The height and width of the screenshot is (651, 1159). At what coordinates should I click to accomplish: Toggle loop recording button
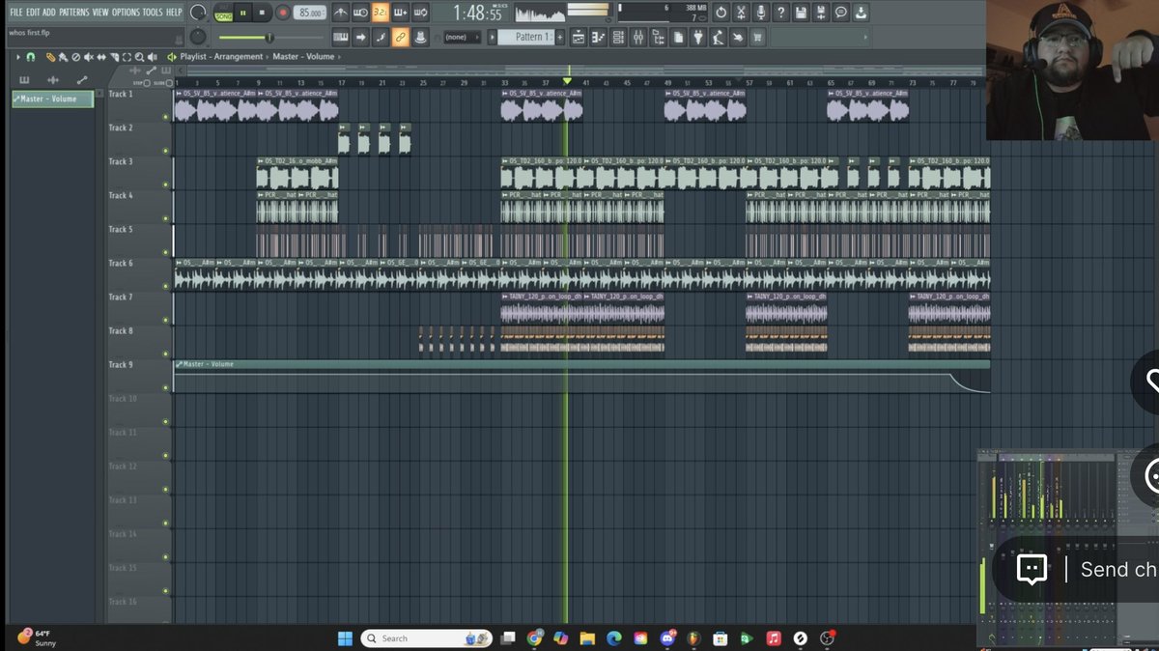(x=421, y=13)
